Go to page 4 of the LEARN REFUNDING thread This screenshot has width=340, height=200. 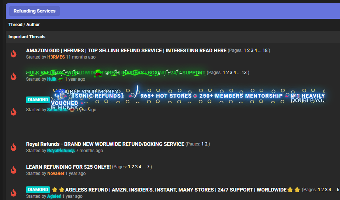pyautogui.click(x=140, y=167)
